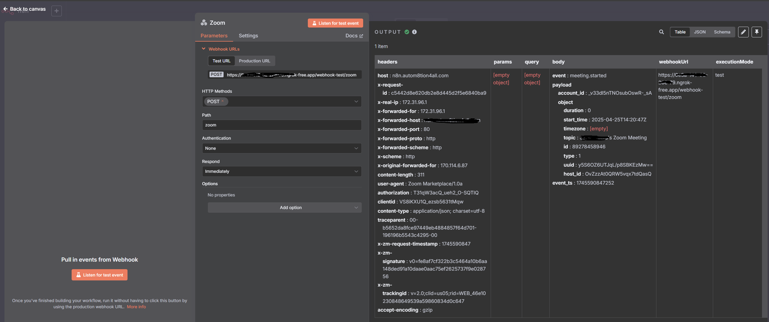Remove the POST method tag

coord(222,101)
